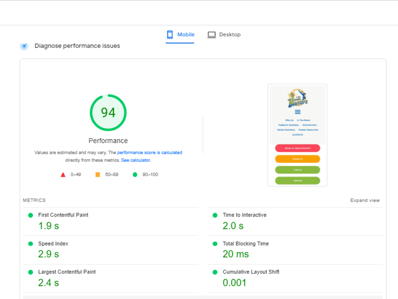Click the mobile phone icon
398x299 pixels.
(x=170, y=35)
